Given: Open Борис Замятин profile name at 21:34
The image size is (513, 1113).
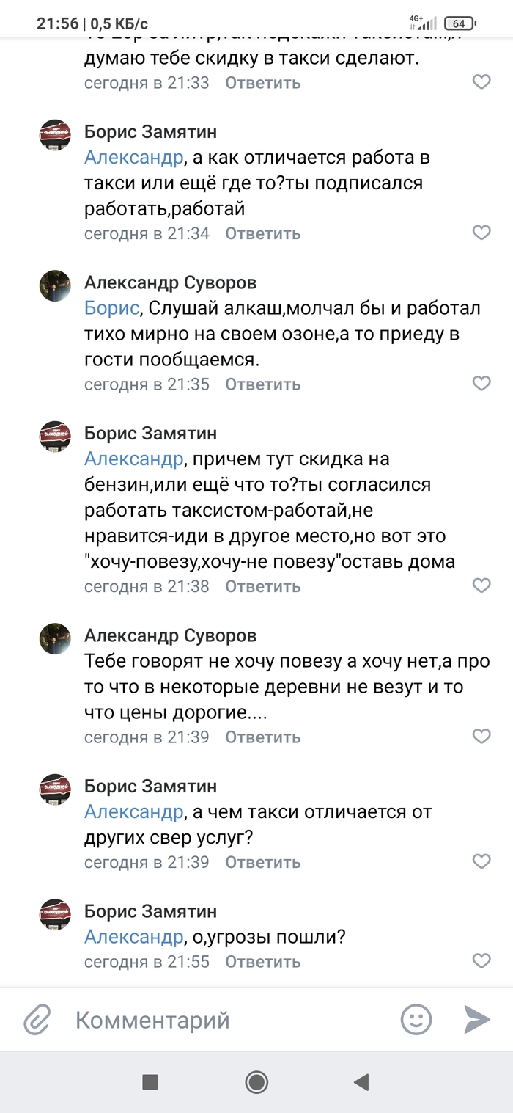Looking at the screenshot, I should pos(150,132).
